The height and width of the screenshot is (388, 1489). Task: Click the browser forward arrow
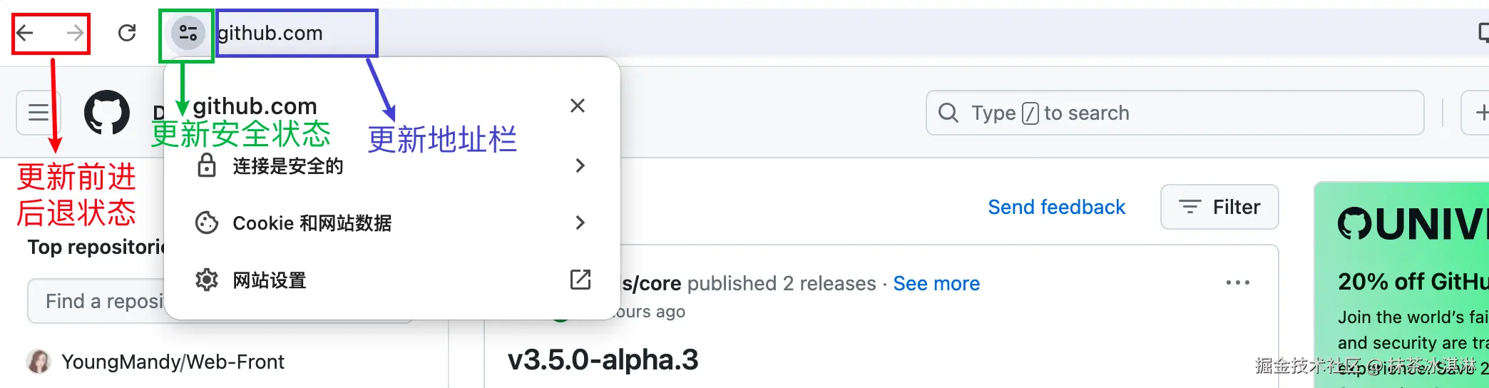[x=74, y=33]
